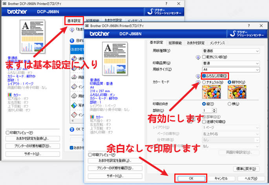Screen dimensions: 269x185
Task: Click the 両面印刷設定 button
Action: [239, 152]
